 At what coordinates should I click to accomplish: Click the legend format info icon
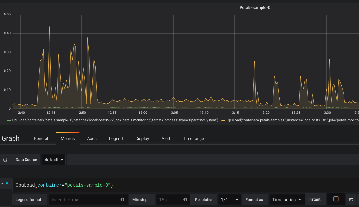point(122,200)
